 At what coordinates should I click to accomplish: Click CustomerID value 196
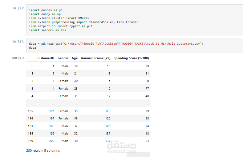[x=52, y=111]
